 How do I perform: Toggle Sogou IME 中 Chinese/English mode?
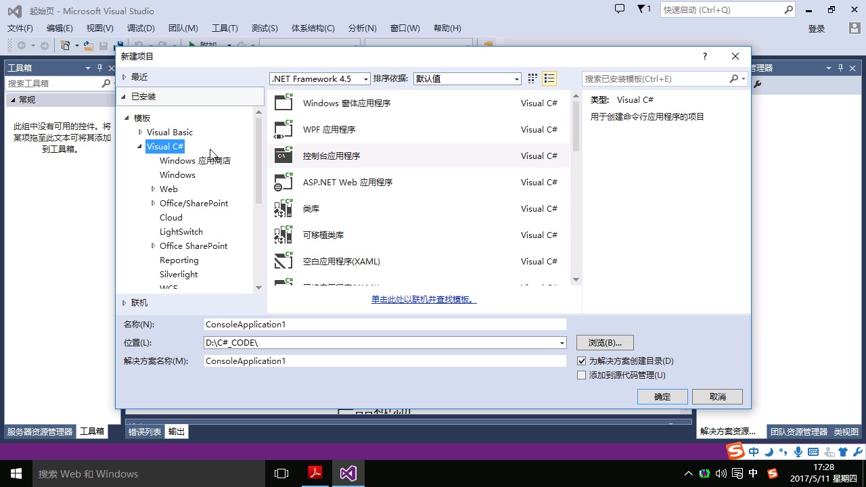point(754,452)
